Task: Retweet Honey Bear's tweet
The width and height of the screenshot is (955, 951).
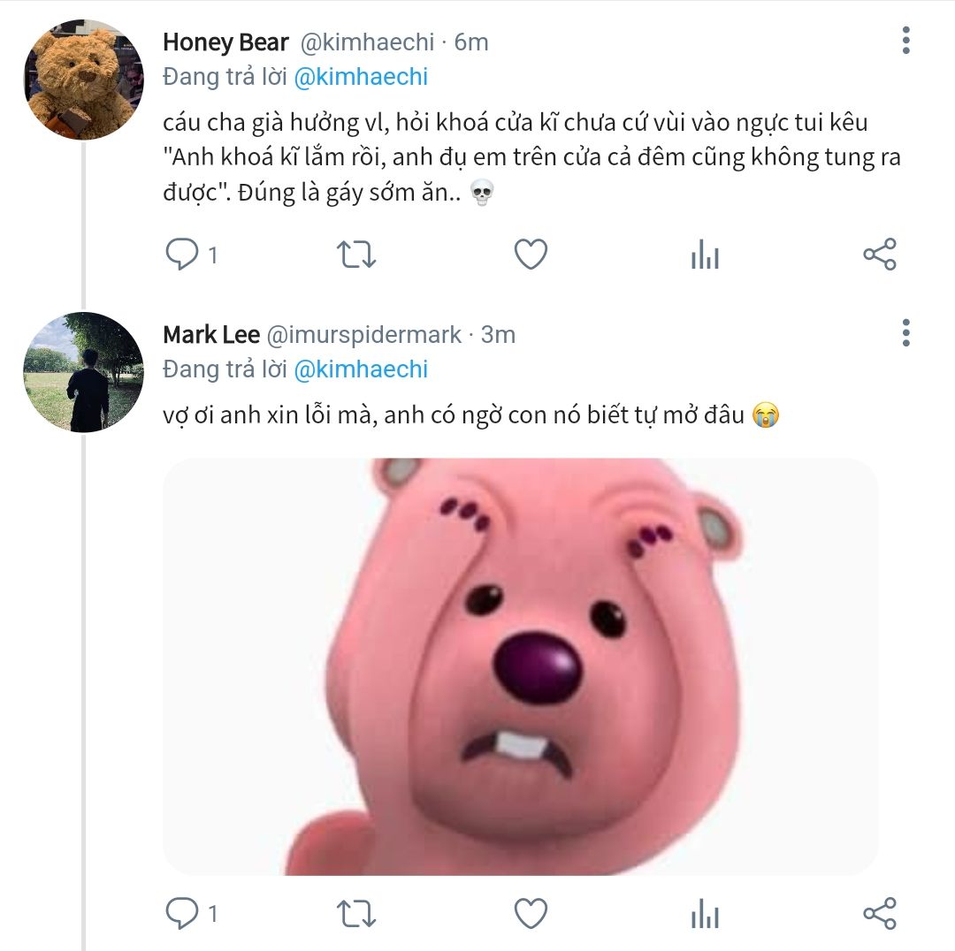Action: pyautogui.click(x=357, y=255)
